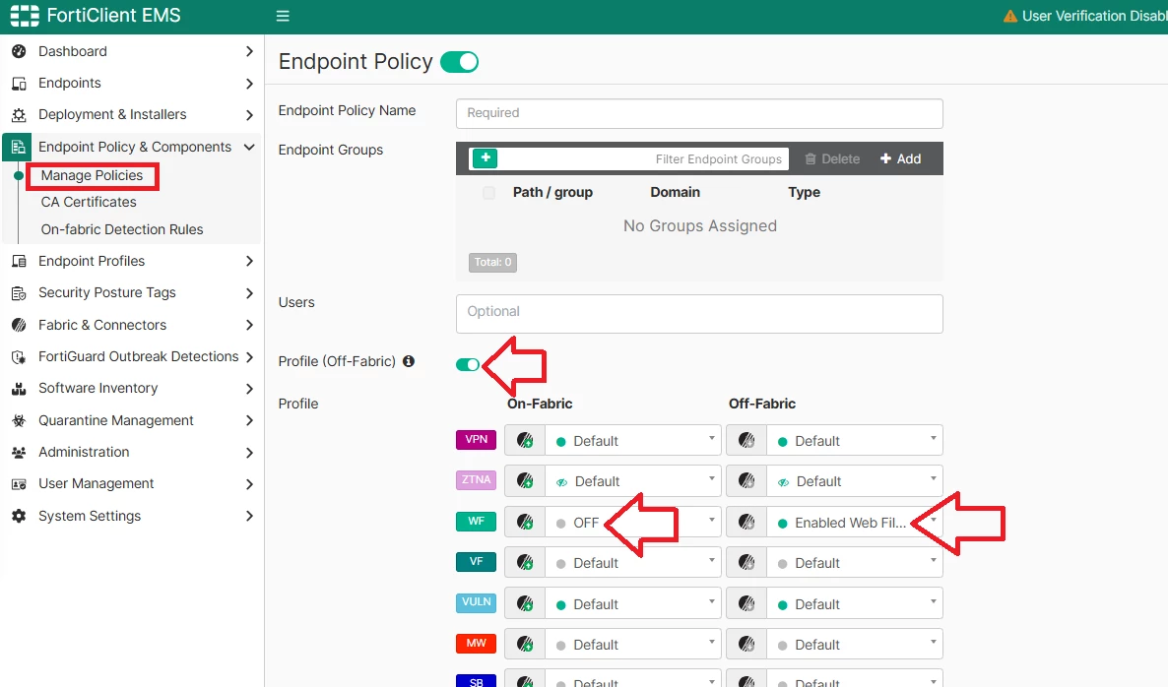Click the VPN profile tag
This screenshot has width=1168, height=687.
(x=476, y=439)
